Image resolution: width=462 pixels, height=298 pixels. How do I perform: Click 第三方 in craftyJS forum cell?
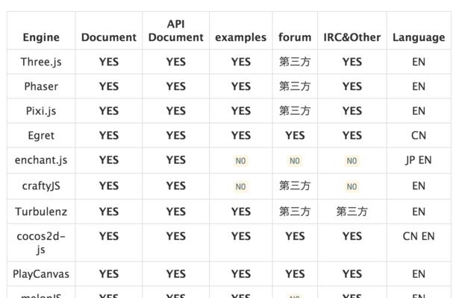pyautogui.click(x=295, y=186)
